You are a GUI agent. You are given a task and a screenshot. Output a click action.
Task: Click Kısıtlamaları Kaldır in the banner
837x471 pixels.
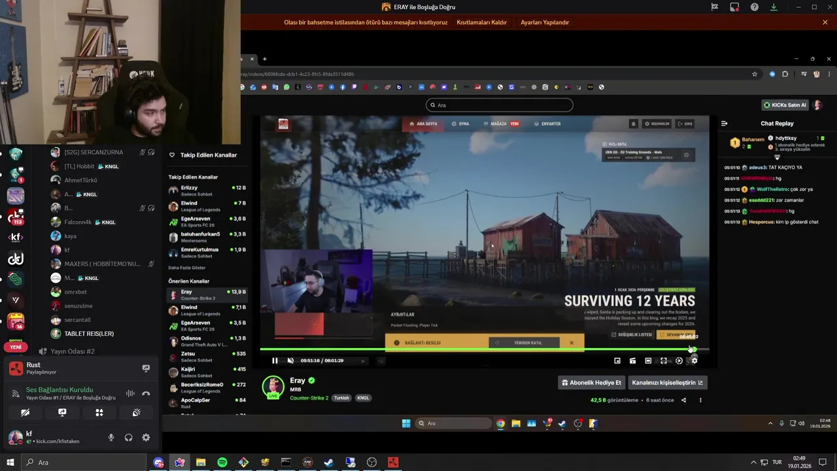(x=482, y=22)
